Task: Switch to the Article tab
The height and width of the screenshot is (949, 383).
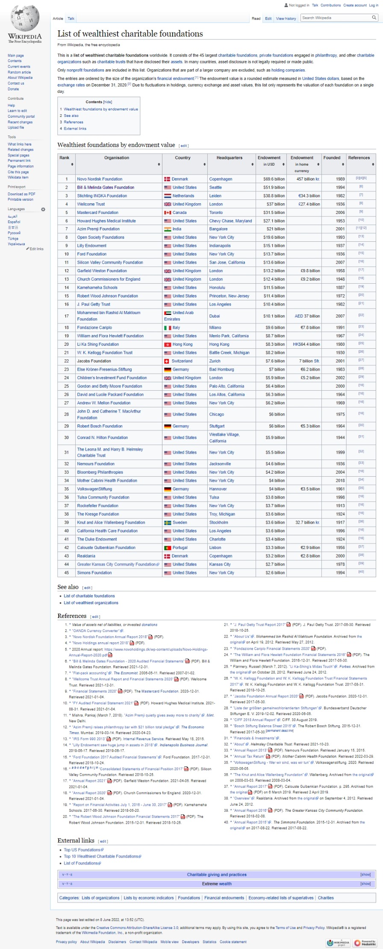Action: point(58,18)
